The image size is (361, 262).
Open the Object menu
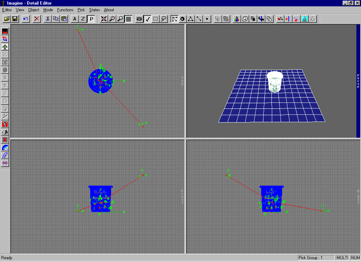pos(34,10)
